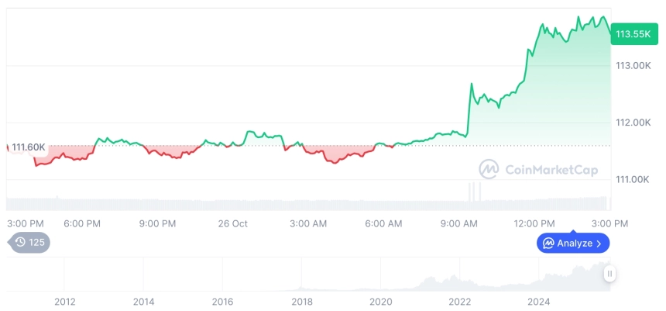Click the CoinMarketCap watermark logo
This screenshot has width=666, height=311.
pos(488,169)
